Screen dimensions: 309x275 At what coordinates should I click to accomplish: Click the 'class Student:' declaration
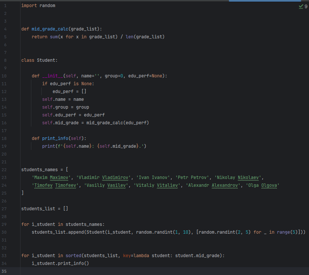click(40, 60)
